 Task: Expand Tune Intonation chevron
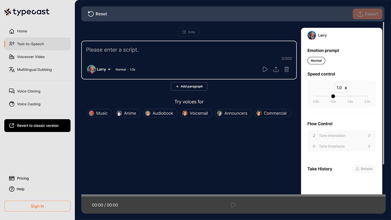369,136
